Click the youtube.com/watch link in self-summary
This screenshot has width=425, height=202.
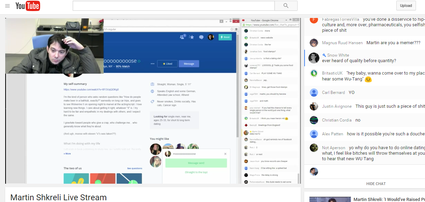coord(91,89)
